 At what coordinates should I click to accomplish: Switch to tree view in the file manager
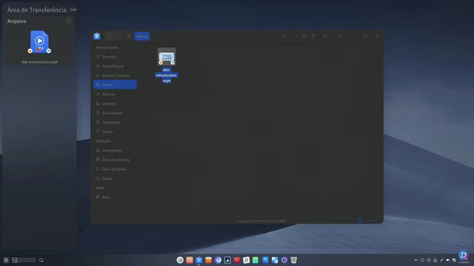pos(314,36)
